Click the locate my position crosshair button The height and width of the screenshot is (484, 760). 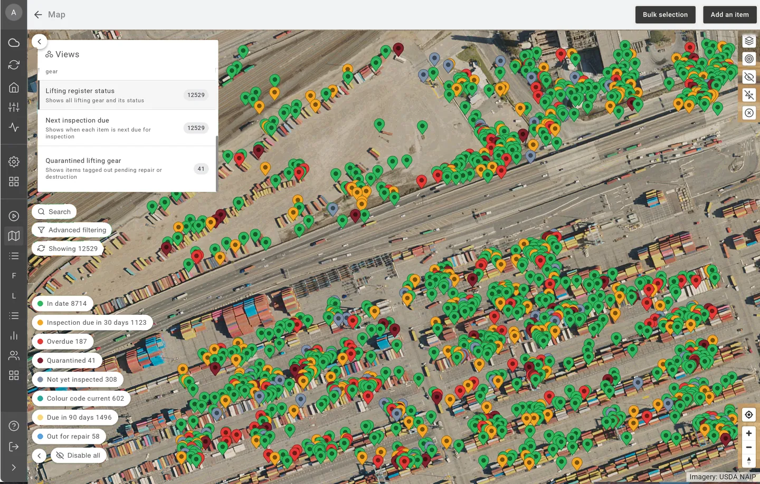749,415
